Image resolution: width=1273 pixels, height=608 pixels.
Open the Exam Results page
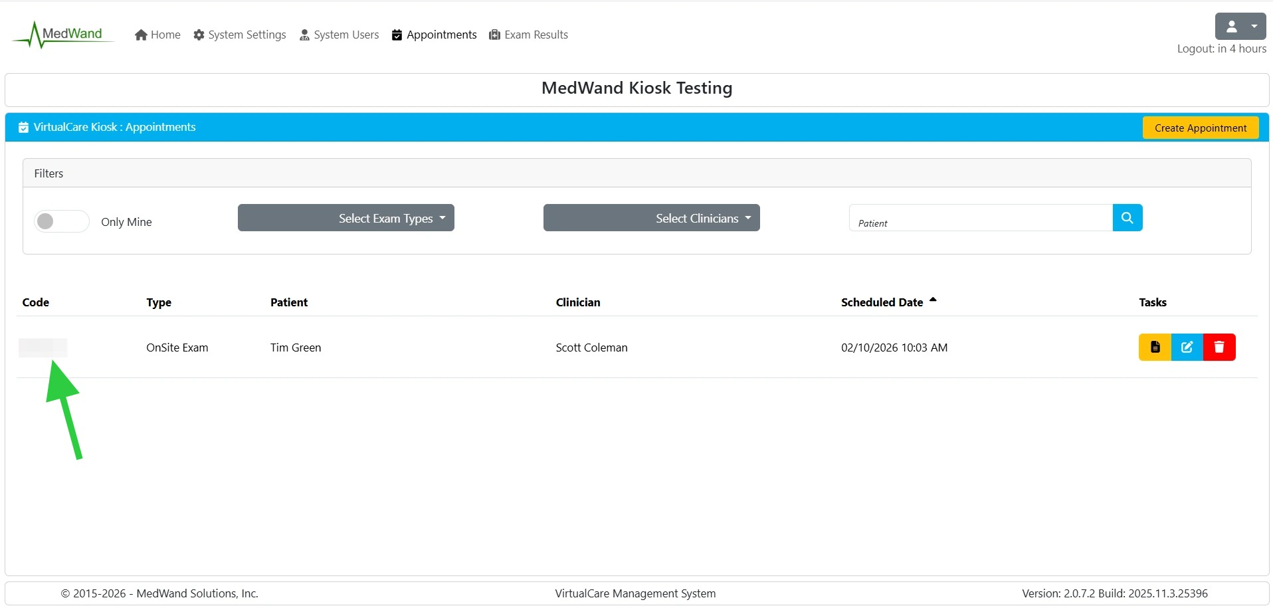[529, 35]
